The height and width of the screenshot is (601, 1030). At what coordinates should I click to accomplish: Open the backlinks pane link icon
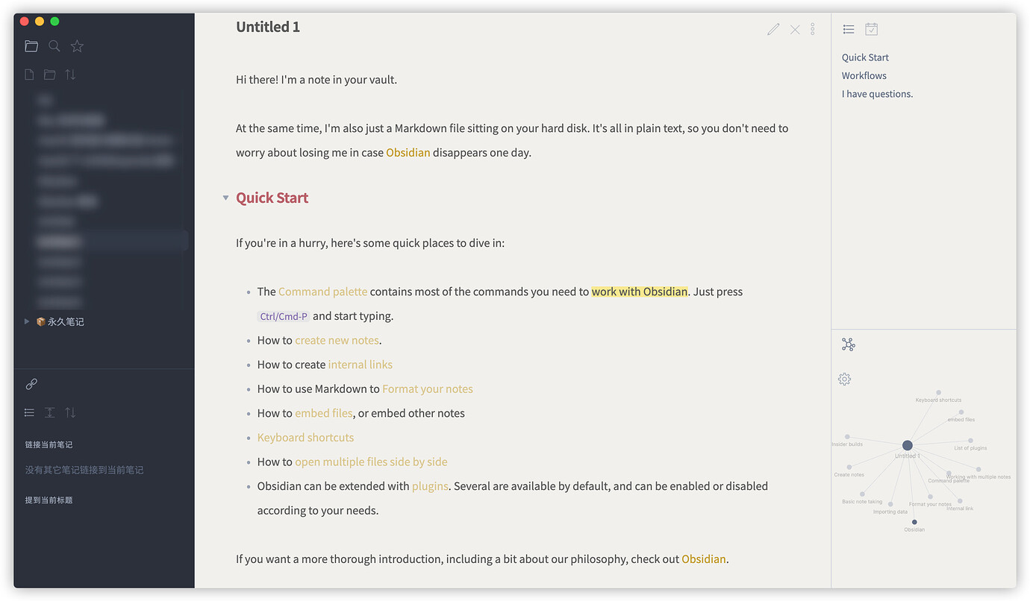point(31,383)
